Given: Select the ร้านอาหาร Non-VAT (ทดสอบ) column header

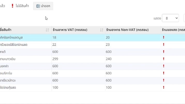Looking at the screenshot, I should click(x=127, y=30).
